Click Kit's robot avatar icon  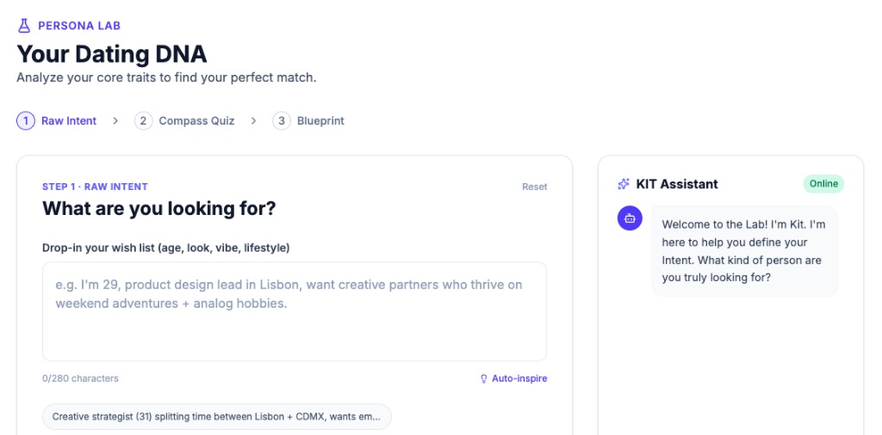(630, 218)
